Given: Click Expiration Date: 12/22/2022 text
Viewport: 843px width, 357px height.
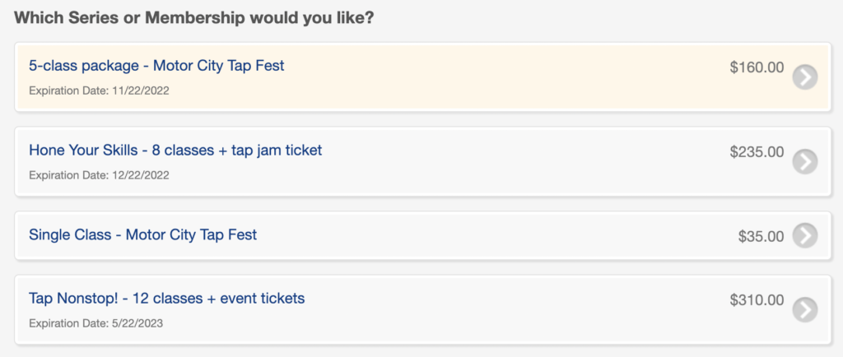Looking at the screenshot, I should [x=99, y=175].
